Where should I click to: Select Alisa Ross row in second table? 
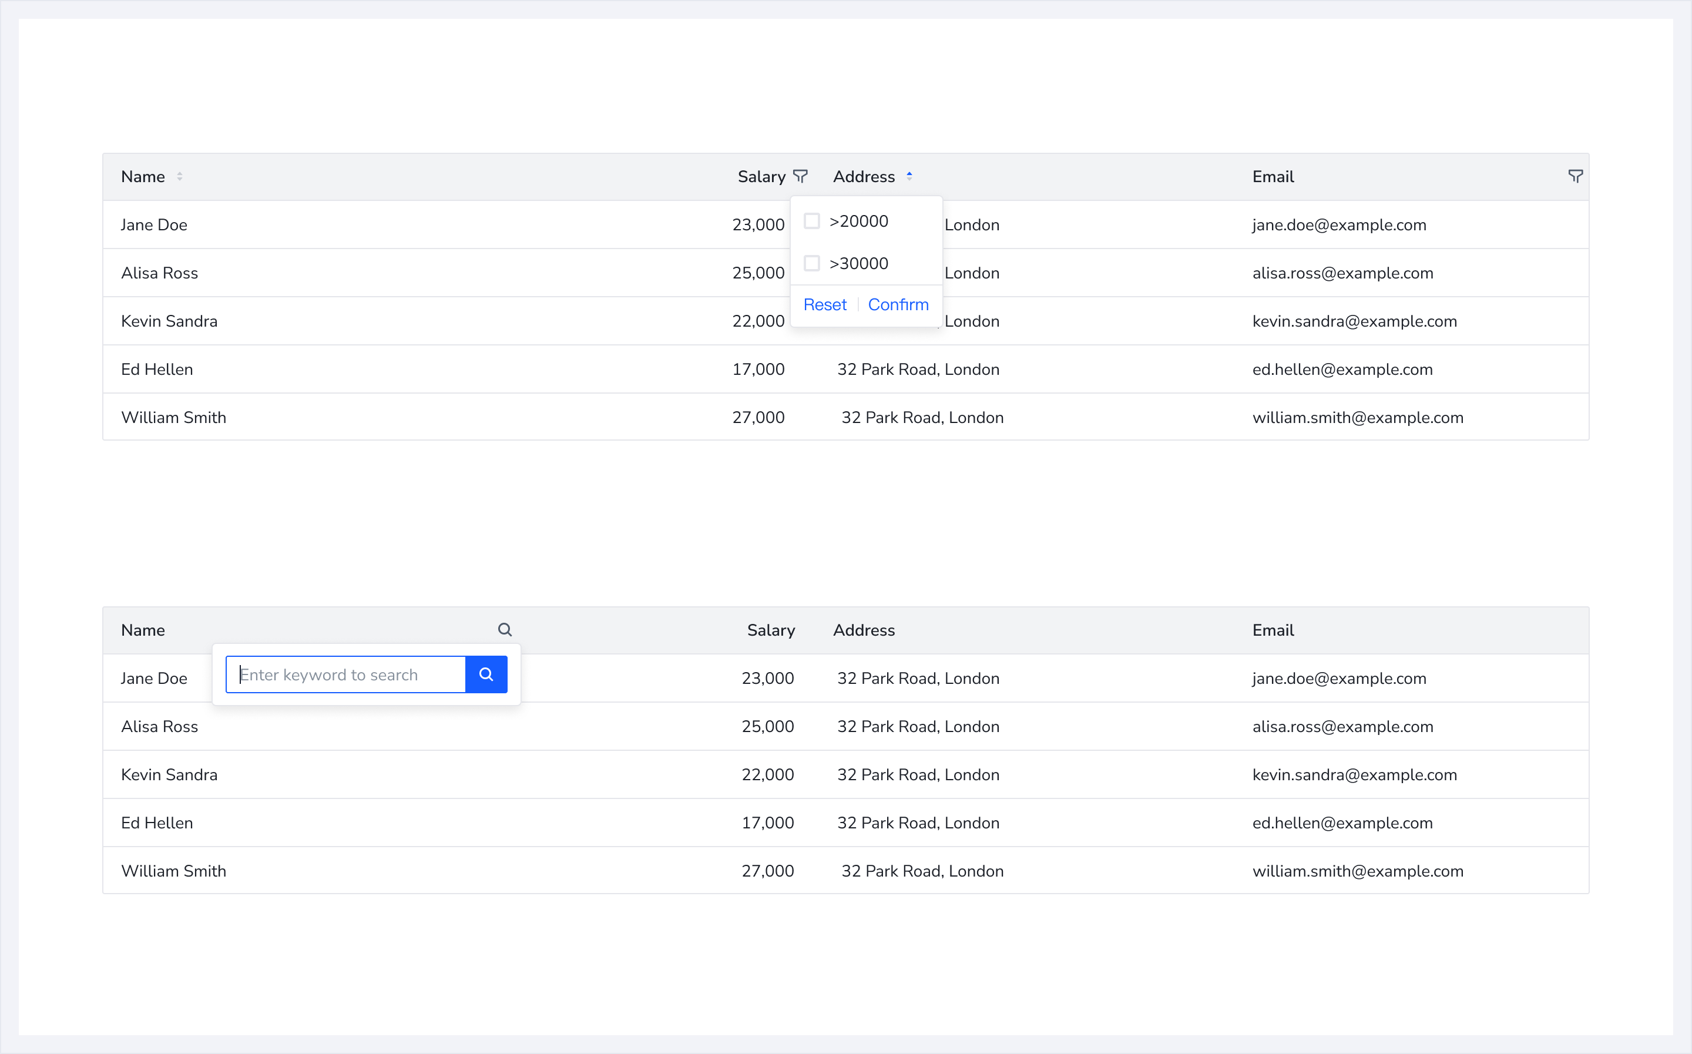[x=160, y=726]
